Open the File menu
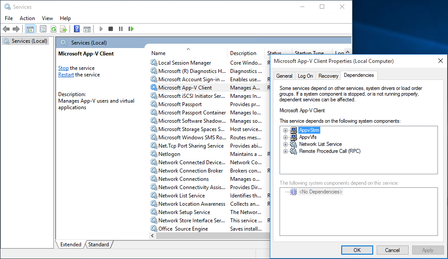 [x=9, y=18]
